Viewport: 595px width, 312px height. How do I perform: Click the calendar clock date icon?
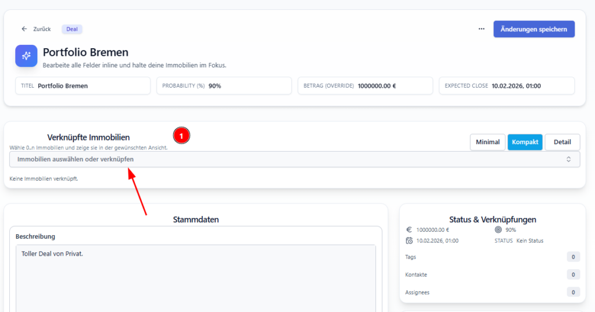coord(409,241)
